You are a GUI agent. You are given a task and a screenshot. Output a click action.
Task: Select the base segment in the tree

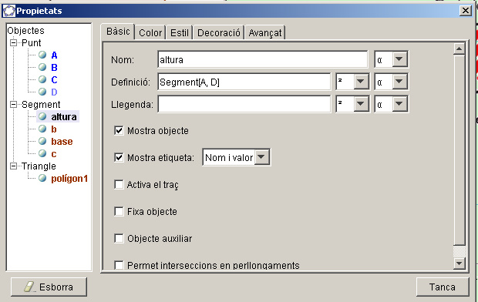62,142
